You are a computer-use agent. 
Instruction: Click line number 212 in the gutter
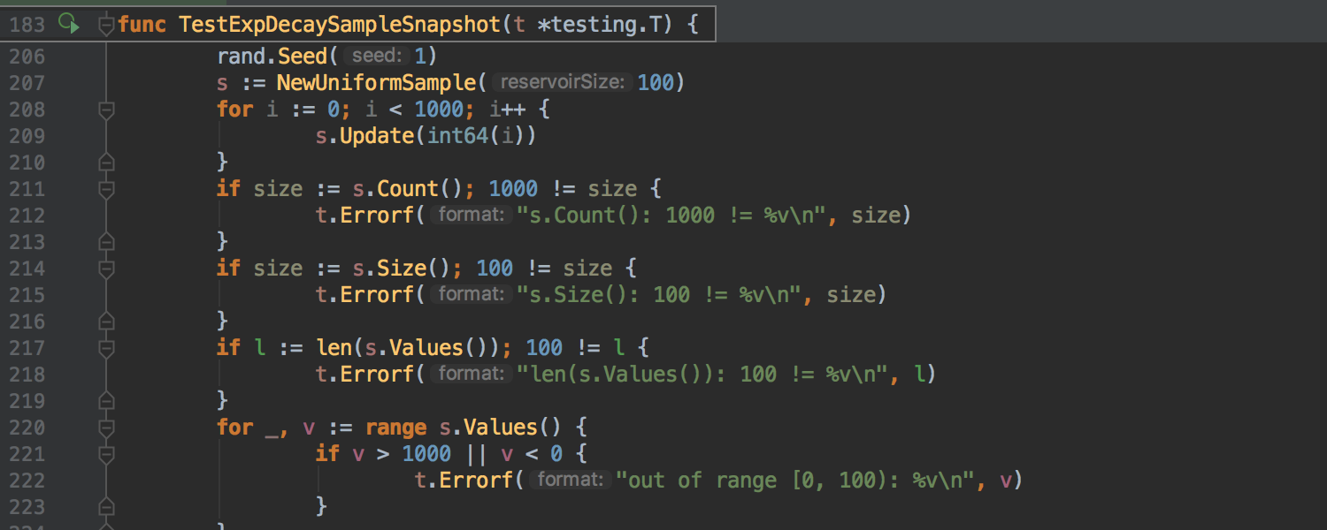pyautogui.click(x=27, y=216)
